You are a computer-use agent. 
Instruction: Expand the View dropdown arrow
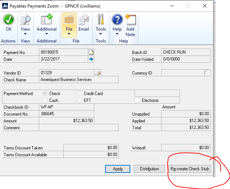(x=25, y=35)
